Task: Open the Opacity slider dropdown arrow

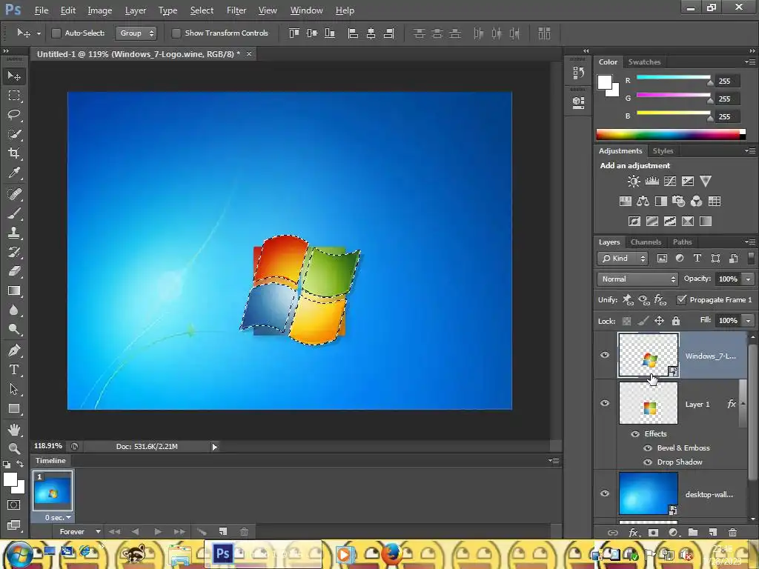Action: tap(749, 279)
